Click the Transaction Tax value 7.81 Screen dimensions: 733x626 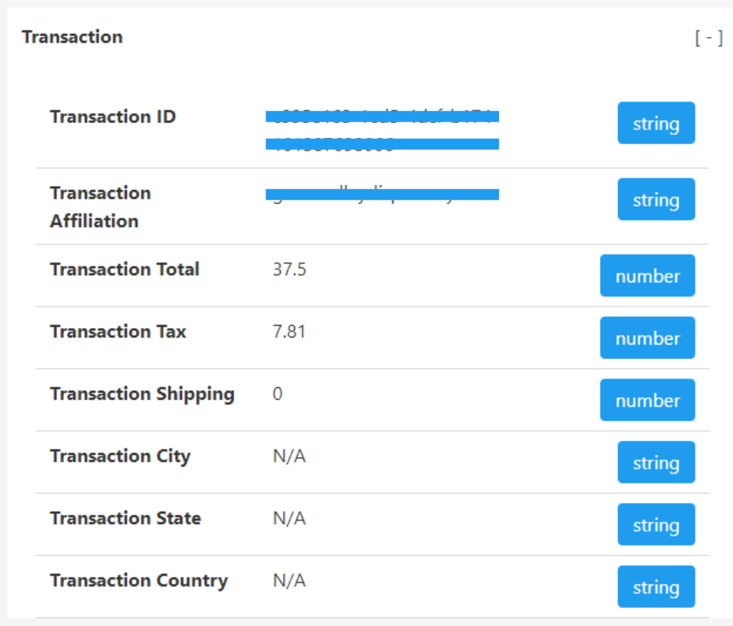pyautogui.click(x=289, y=331)
